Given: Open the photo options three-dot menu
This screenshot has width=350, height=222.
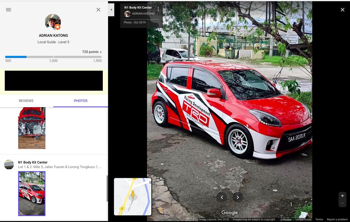Looking at the screenshot, I should 158,9.
